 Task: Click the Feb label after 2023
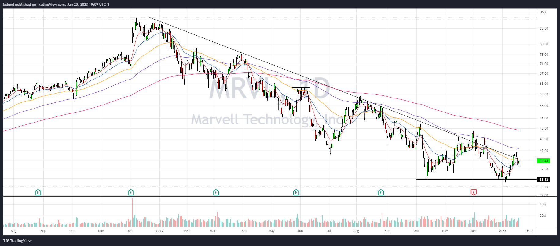530,231
